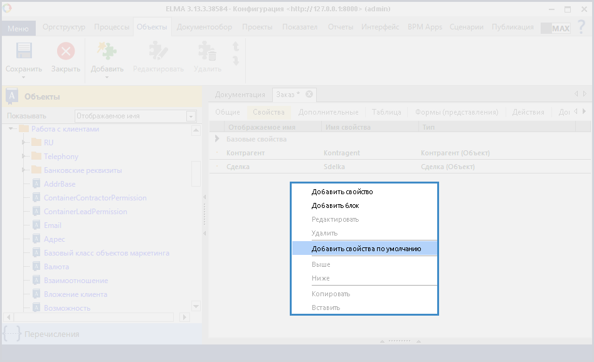The width and height of the screenshot is (594, 362).
Task: Expand the Telephony folder
Action: [24, 157]
